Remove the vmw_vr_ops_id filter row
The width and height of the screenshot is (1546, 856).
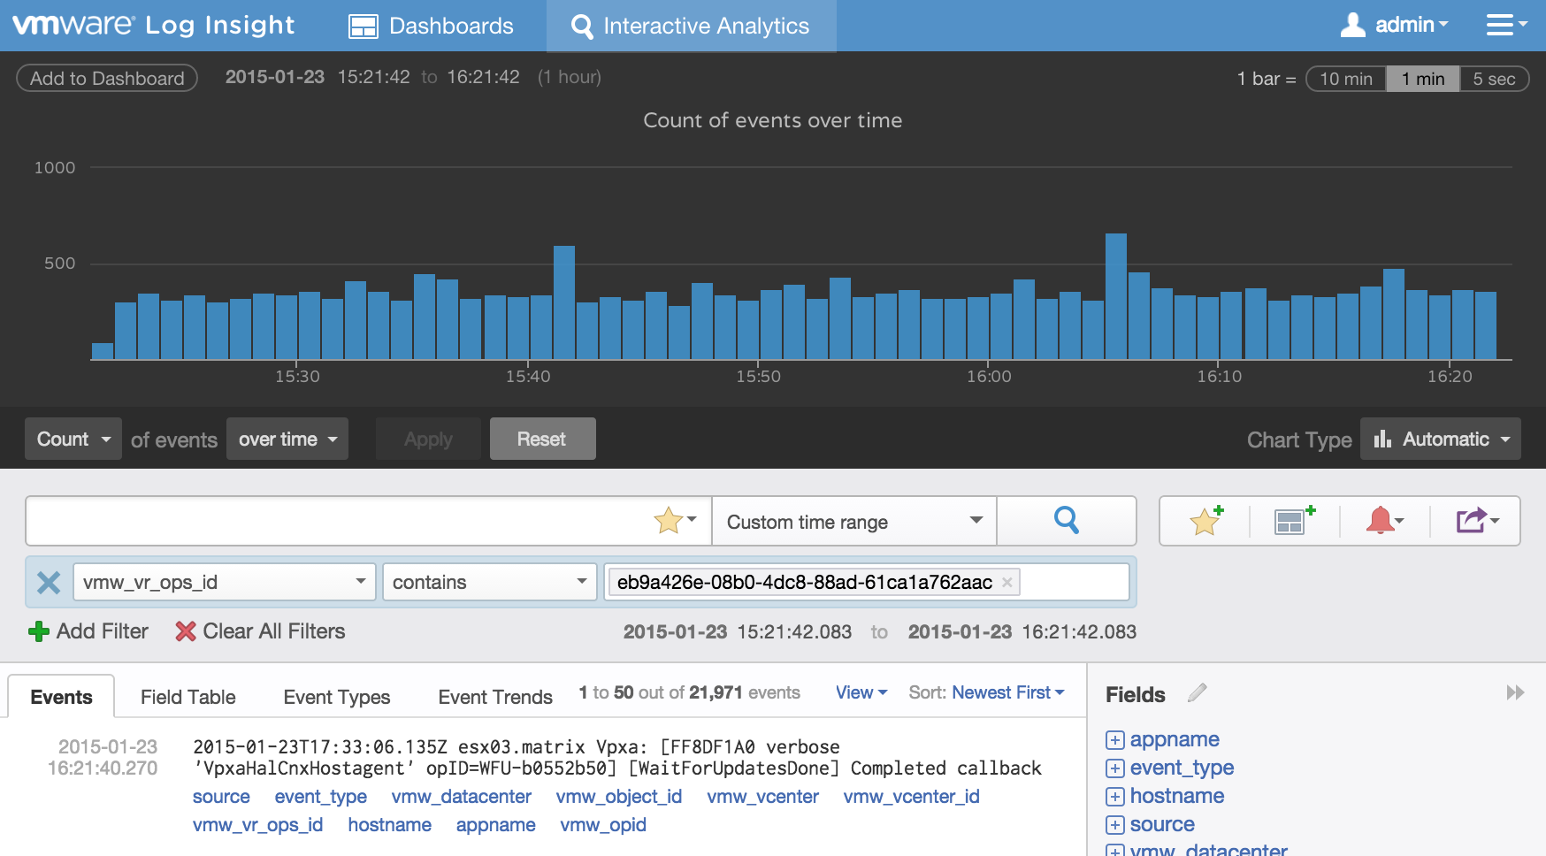[49, 582]
